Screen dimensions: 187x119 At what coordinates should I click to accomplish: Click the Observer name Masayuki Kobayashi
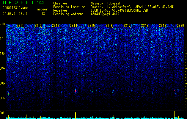click(107, 3)
